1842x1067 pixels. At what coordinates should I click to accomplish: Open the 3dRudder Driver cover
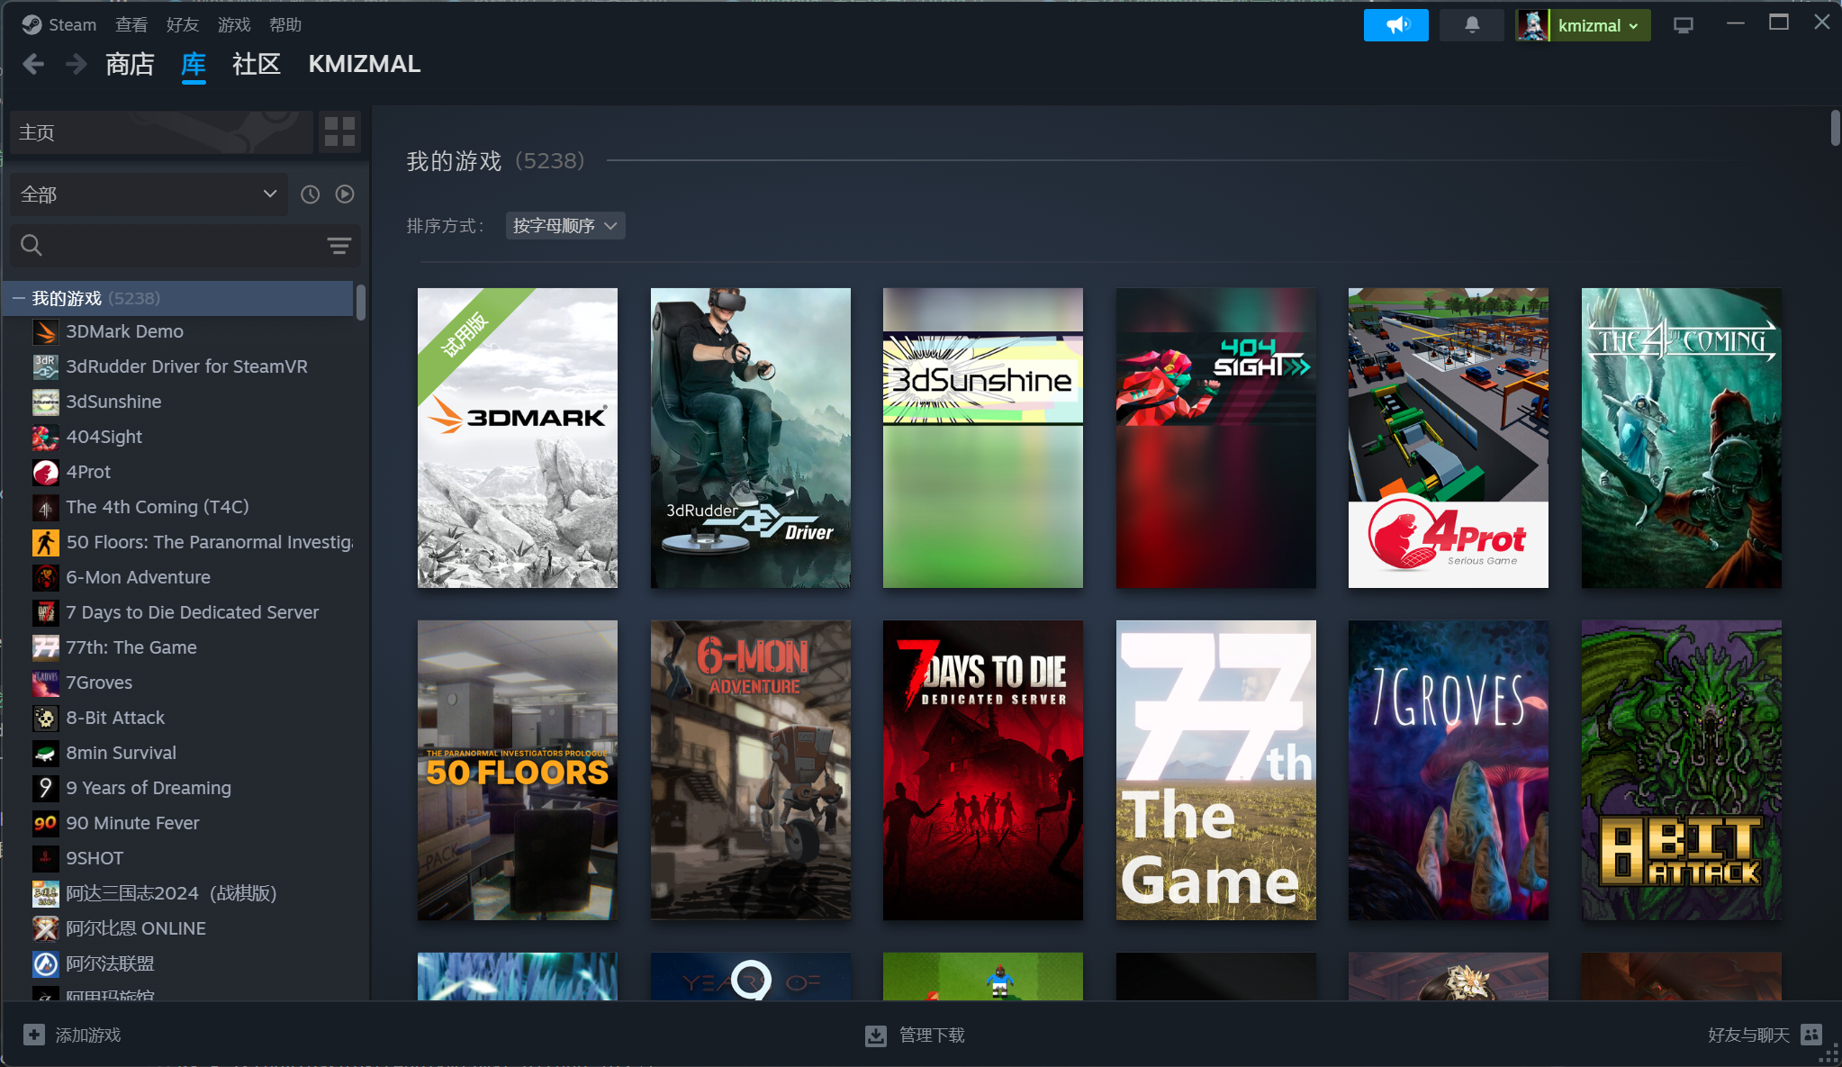click(751, 438)
